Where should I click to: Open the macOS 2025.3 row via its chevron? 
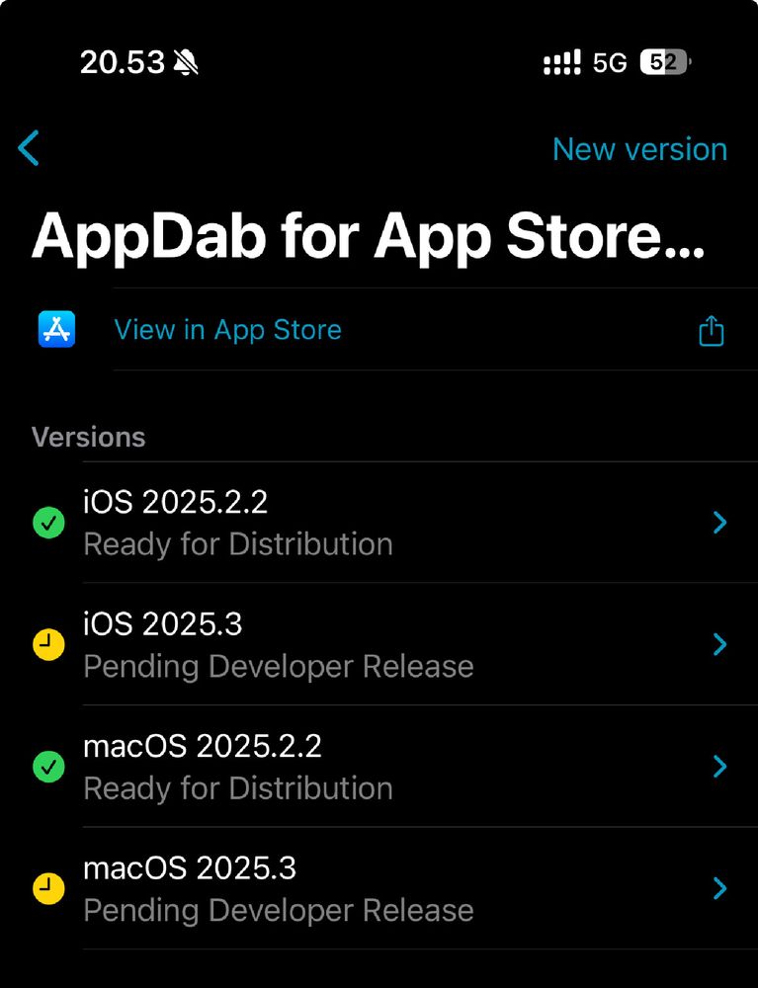pos(719,888)
